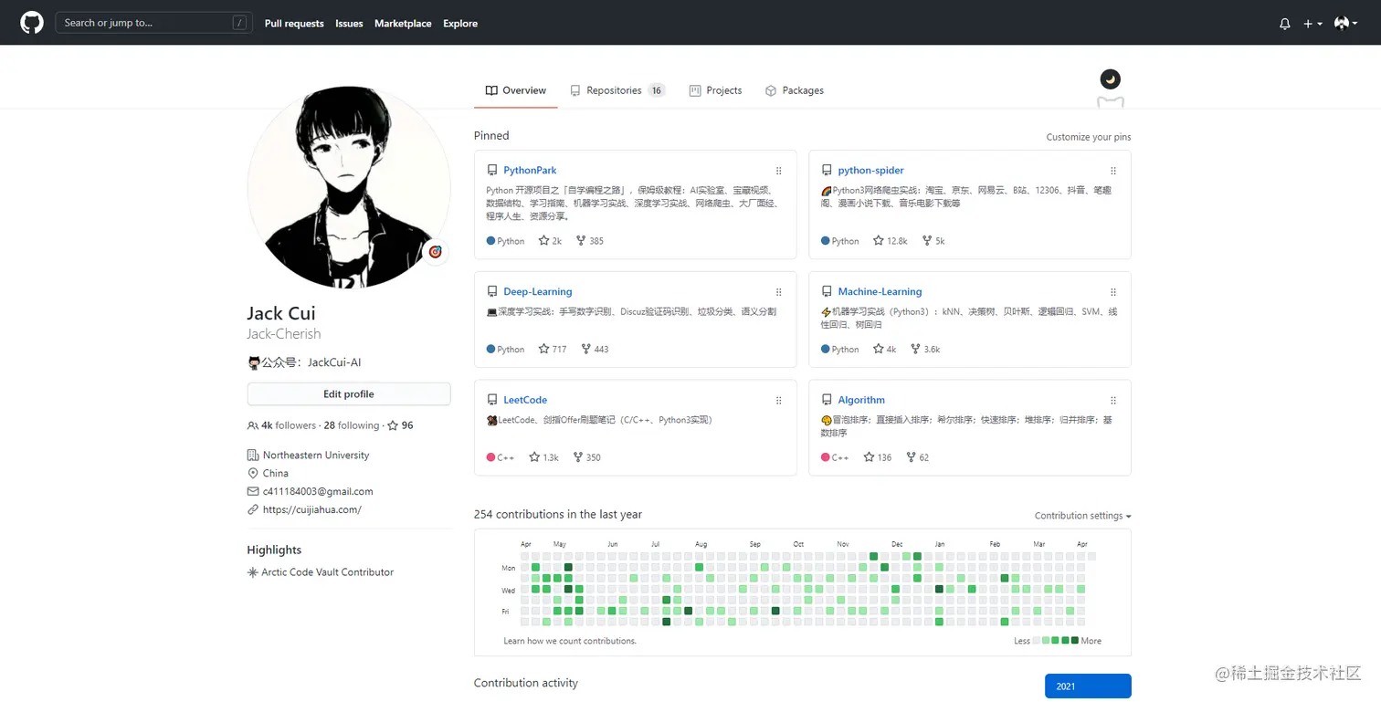This screenshot has width=1381, height=702.
Task: Select the 2021 contribution year button
Action: click(1088, 686)
